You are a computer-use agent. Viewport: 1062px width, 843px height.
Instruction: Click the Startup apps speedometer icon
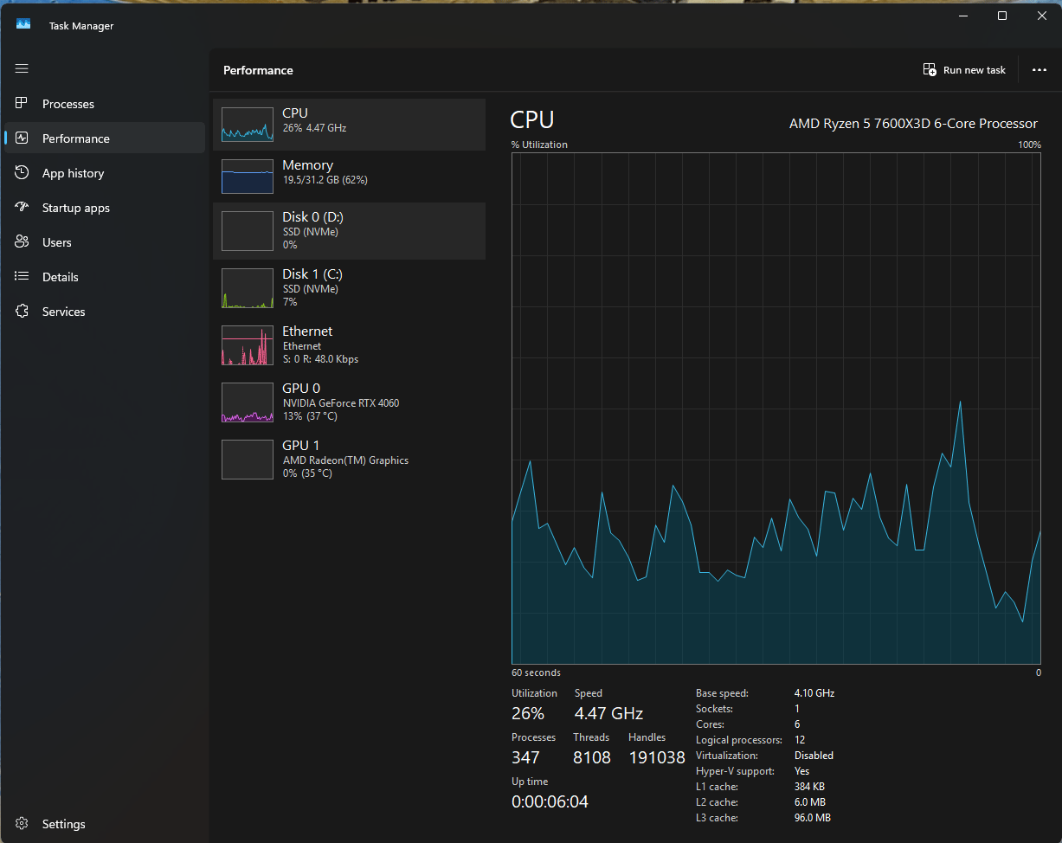pyautogui.click(x=23, y=208)
